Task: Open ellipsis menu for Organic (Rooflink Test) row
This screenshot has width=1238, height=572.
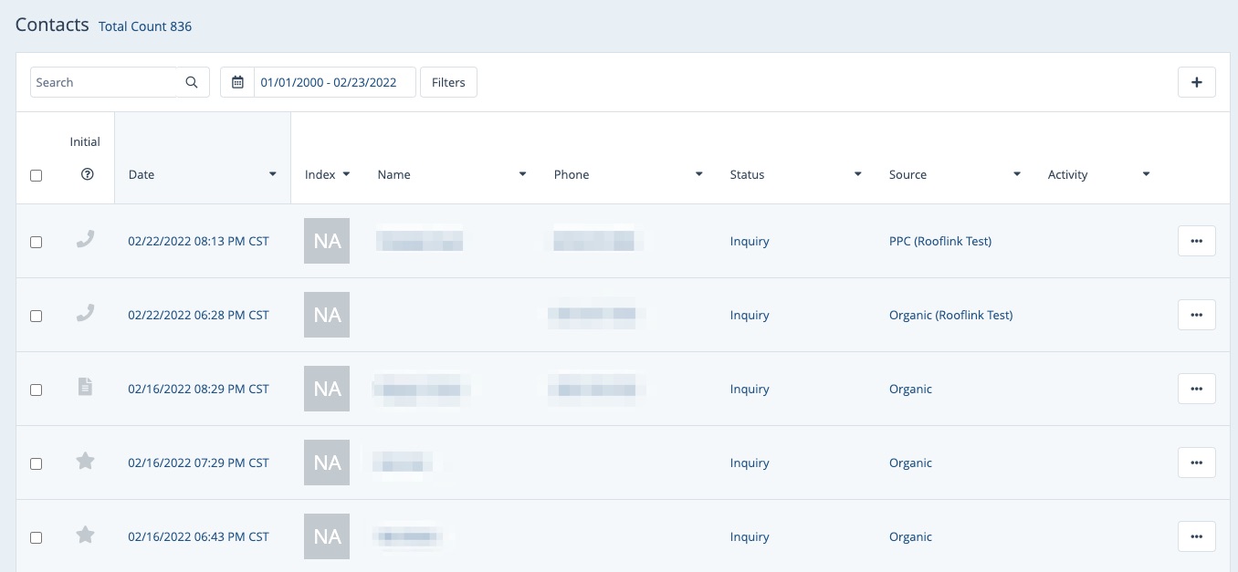Action: [x=1196, y=315]
